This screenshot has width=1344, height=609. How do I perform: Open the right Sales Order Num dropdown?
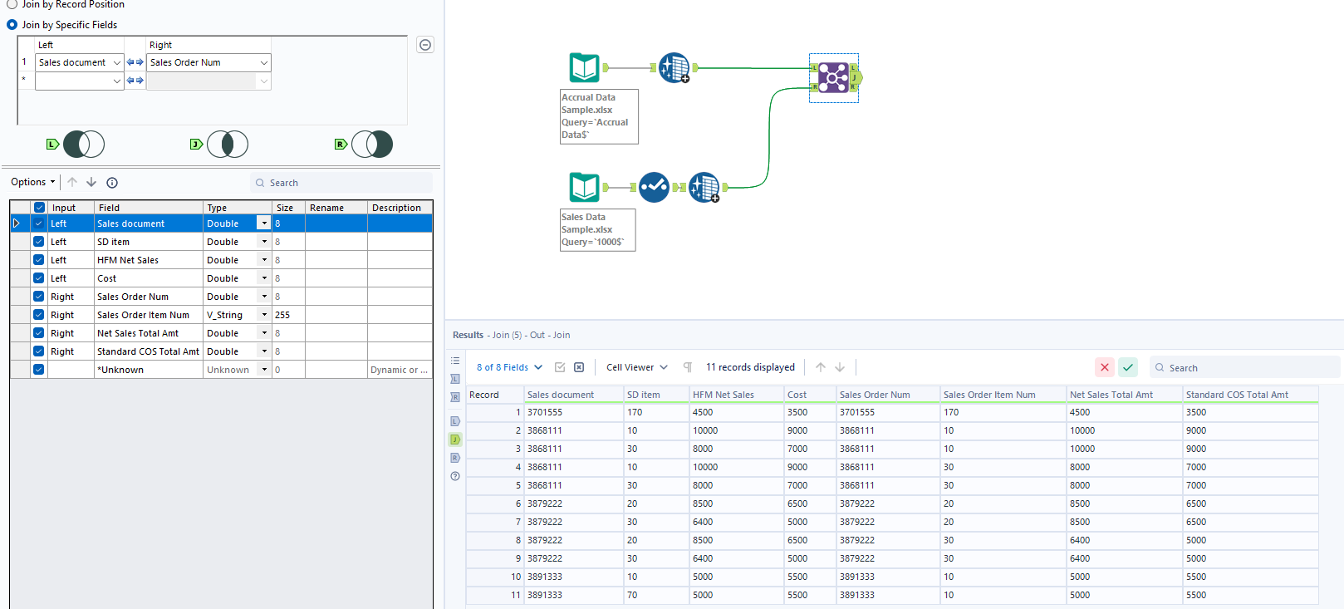click(263, 62)
